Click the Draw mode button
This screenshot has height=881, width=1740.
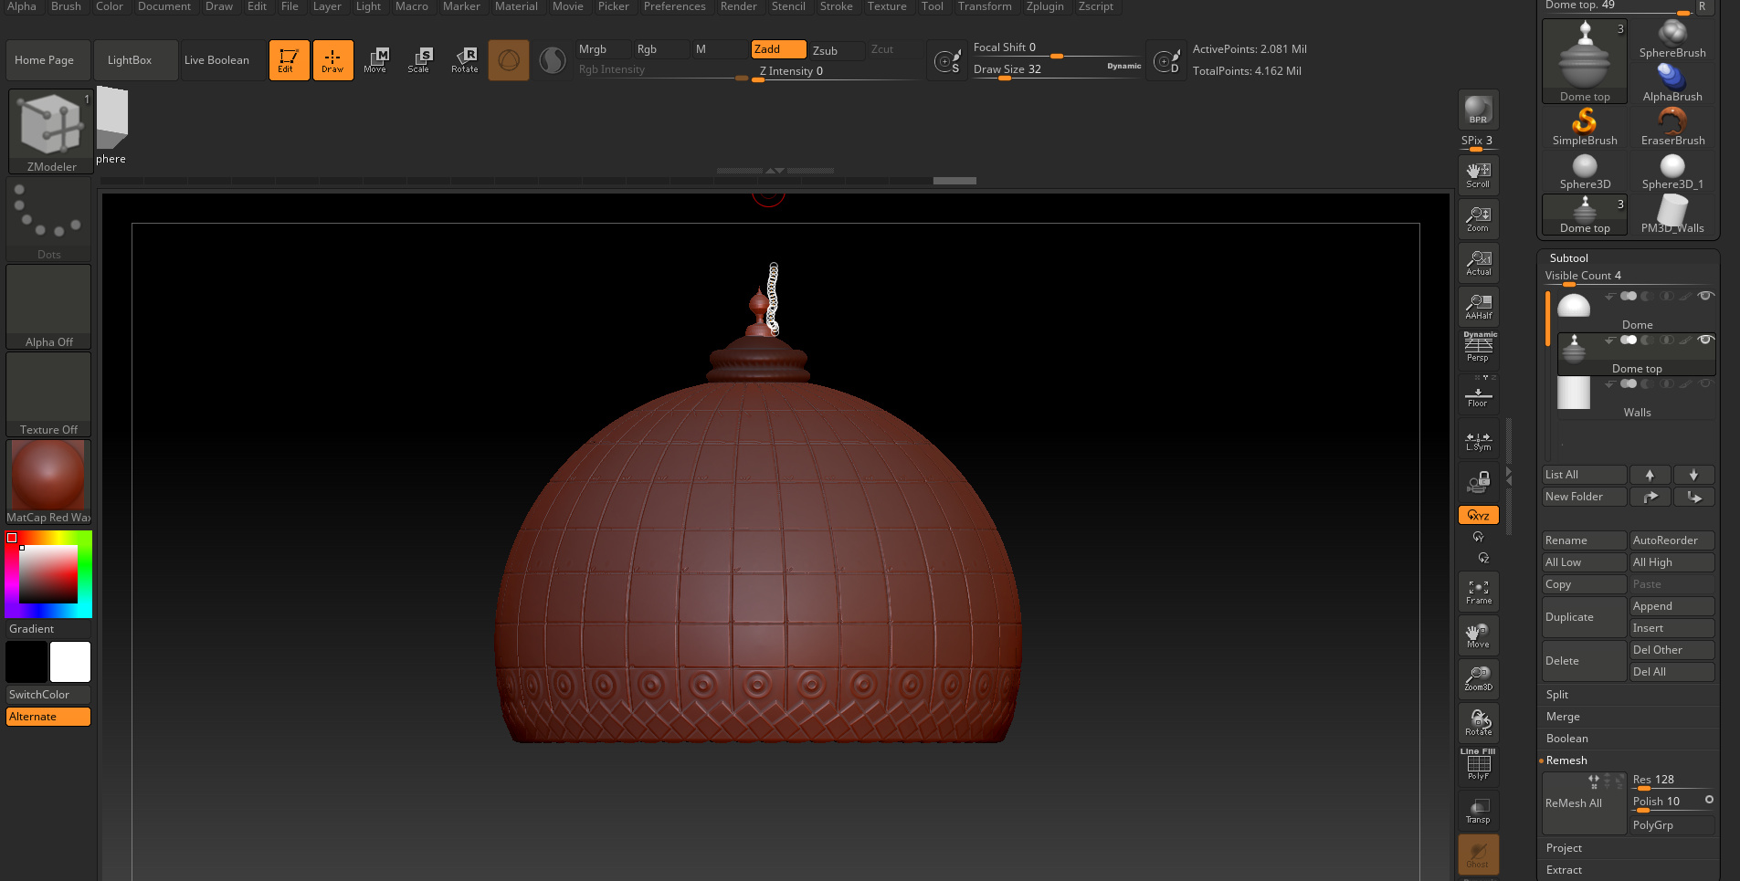332,60
